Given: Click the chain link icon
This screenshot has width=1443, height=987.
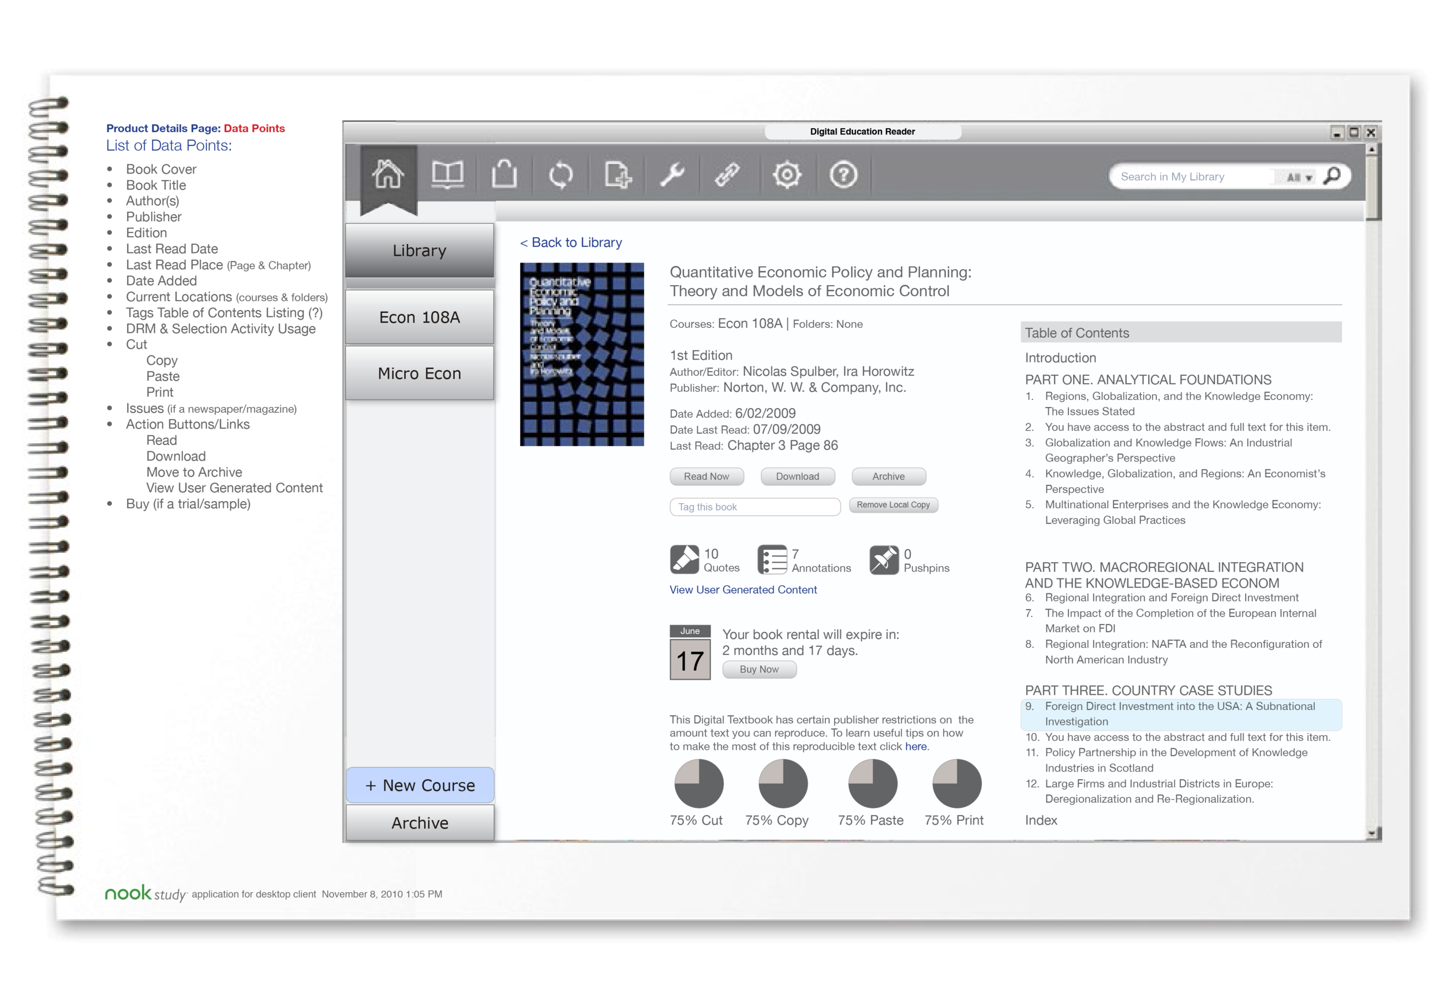Looking at the screenshot, I should point(727,175).
